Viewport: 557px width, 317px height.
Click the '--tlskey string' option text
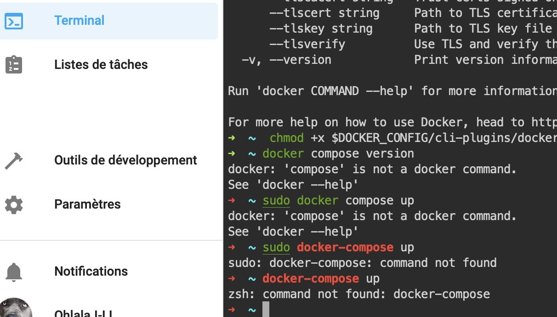point(321,28)
